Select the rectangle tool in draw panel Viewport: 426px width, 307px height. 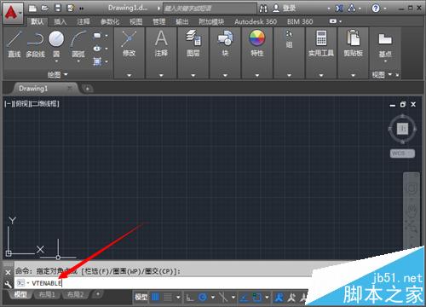(x=97, y=36)
